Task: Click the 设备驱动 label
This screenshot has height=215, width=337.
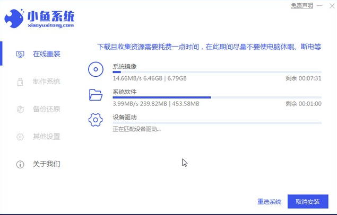Action: coord(125,117)
